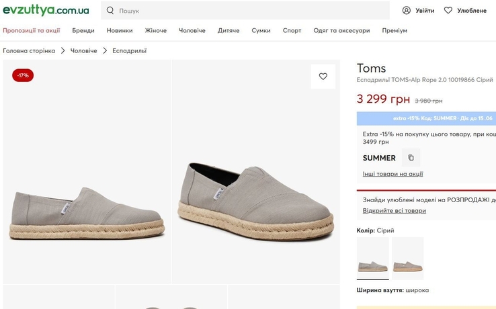The width and height of the screenshot is (496, 309).
Task: Add shoe to favorites via heart button
Action: tap(323, 76)
